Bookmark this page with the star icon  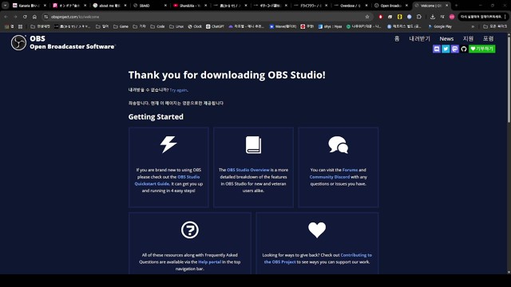click(367, 17)
